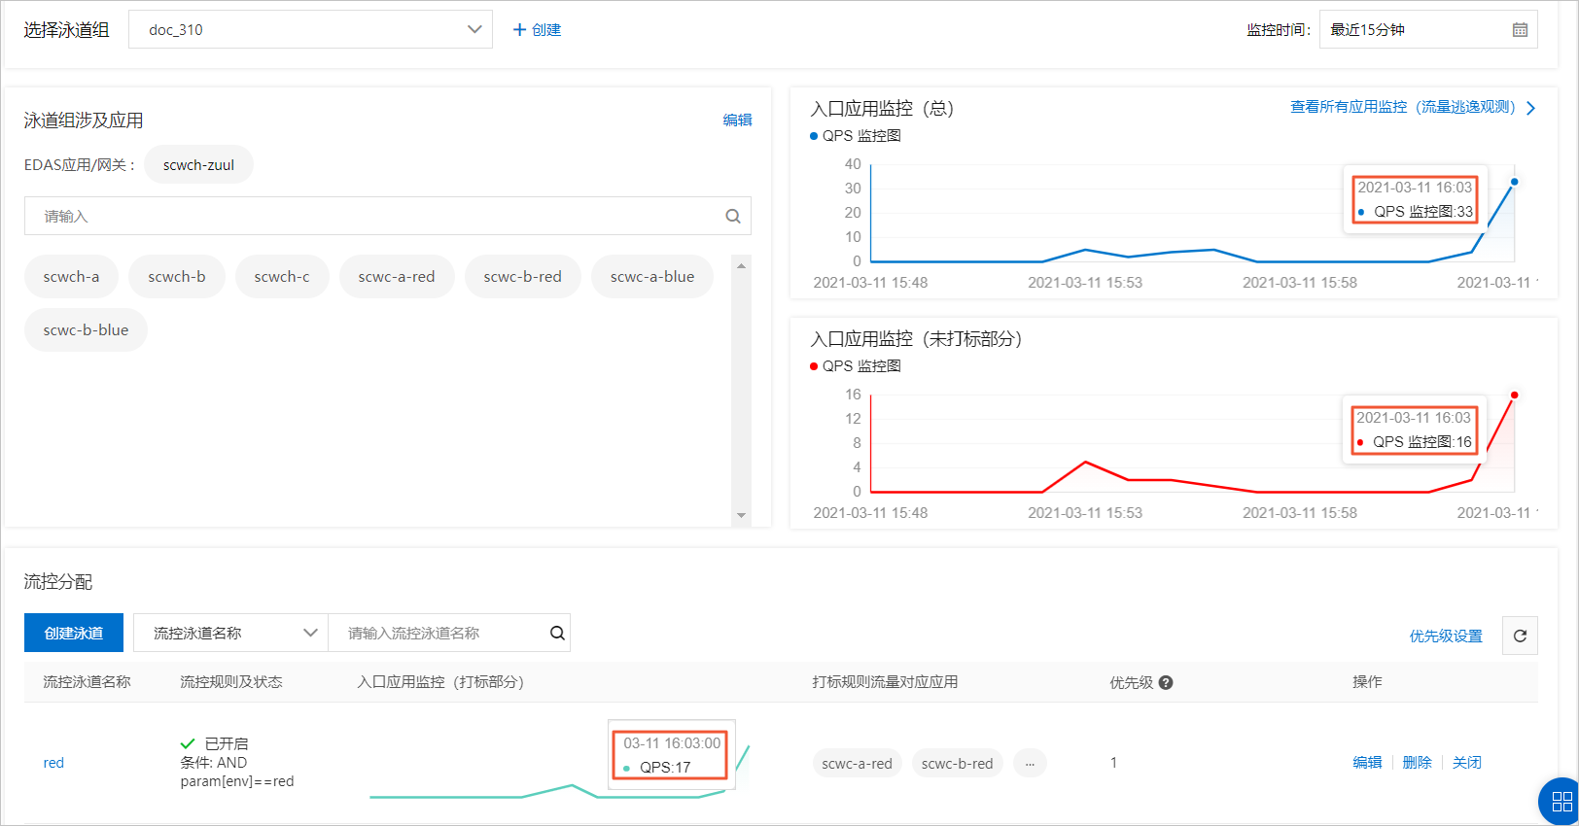1579x826 pixels.
Task: Click the param[env]==red rule text
Action: tap(237, 781)
